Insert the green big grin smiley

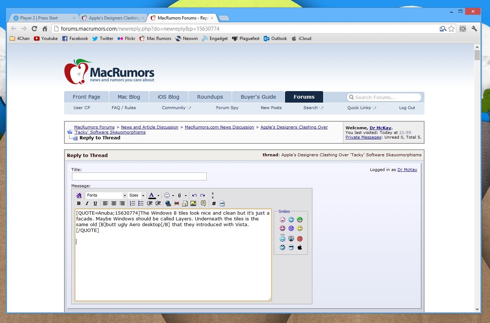click(300, 220)
